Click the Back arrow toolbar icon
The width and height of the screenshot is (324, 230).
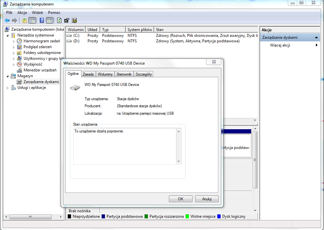(7, 20)
